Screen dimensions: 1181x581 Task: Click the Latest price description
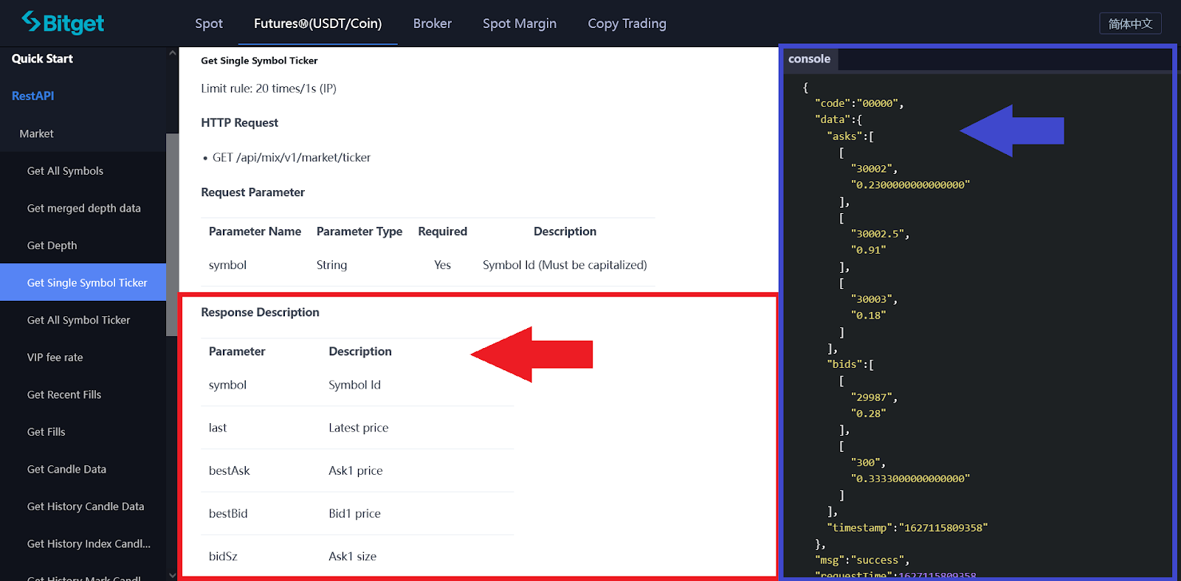pyautogui.click(x=359, y=428)
